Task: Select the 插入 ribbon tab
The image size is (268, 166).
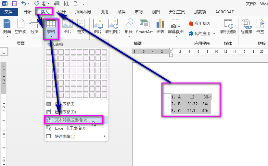Action: click(45, 12)
